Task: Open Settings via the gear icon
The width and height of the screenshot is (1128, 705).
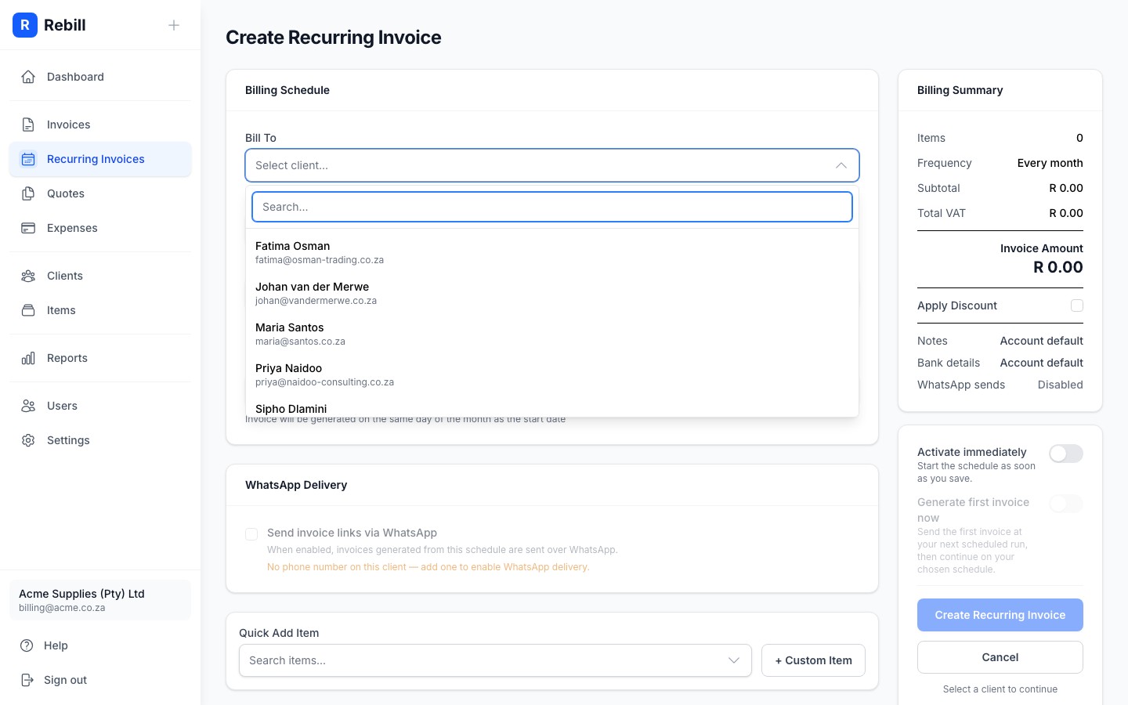Action: click(x=29, y=440)
